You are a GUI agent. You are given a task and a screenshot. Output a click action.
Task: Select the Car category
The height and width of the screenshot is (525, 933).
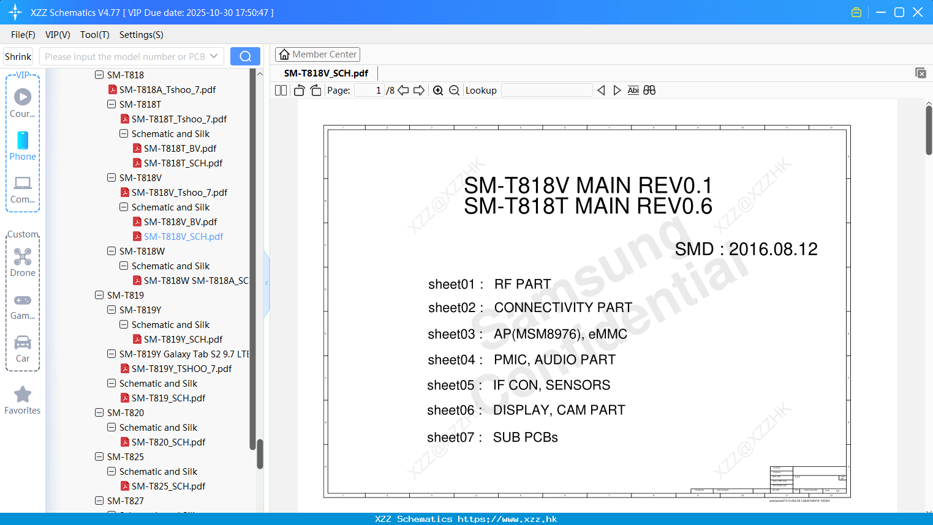point(23,349)
